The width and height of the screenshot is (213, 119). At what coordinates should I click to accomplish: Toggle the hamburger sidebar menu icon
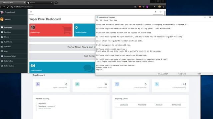click(31, 12)
